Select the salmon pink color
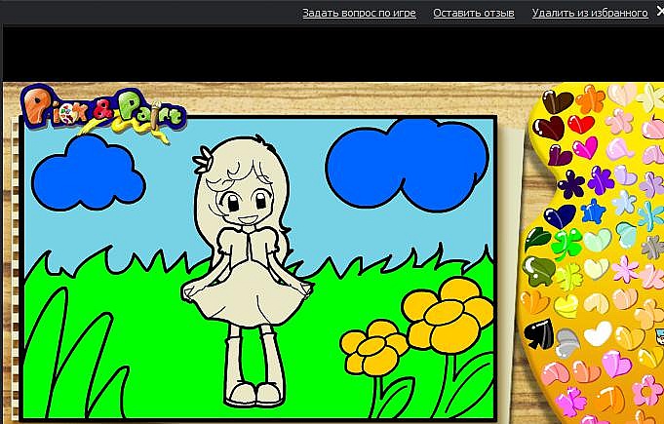Screen dimensions: 664x424 555,373
